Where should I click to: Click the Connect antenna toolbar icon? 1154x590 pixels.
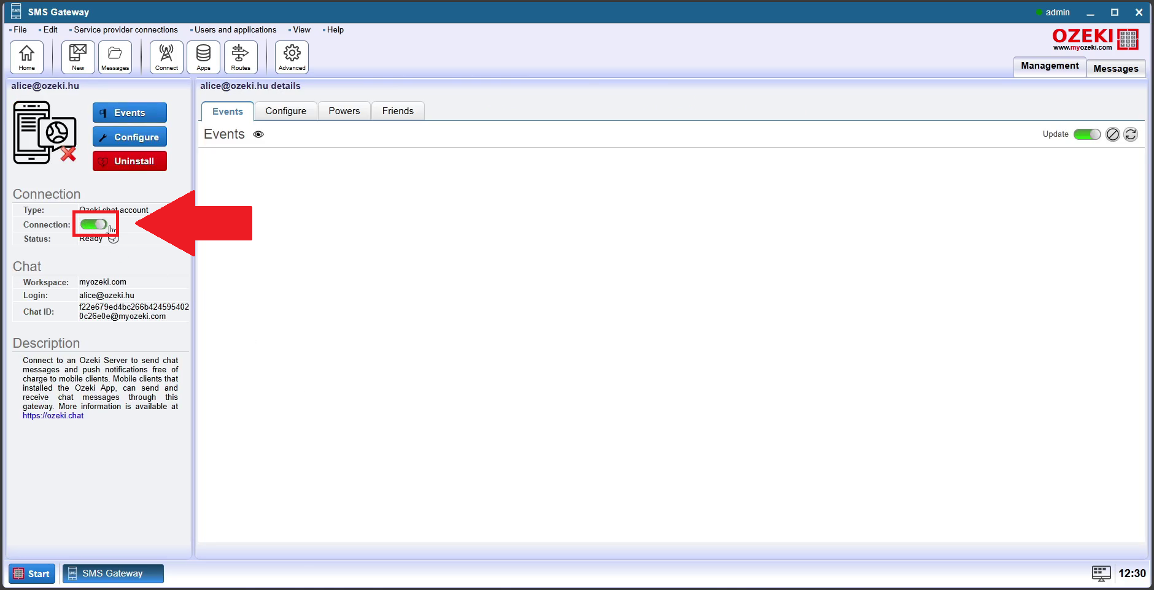[x=166, y=58]
